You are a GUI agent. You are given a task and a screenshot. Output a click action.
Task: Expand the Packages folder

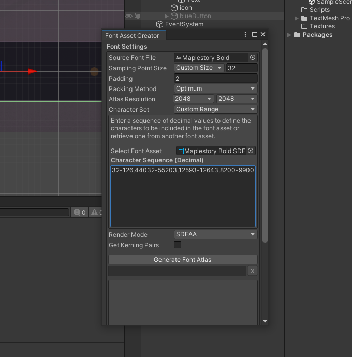(x=289, y=35)
